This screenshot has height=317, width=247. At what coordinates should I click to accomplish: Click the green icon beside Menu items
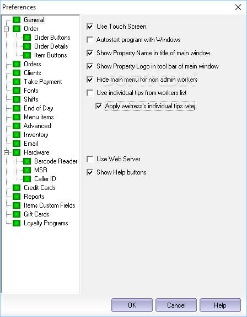point(17,117)
